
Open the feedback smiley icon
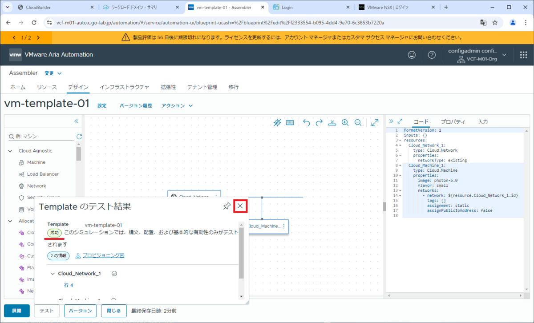(x=413, y=55)
